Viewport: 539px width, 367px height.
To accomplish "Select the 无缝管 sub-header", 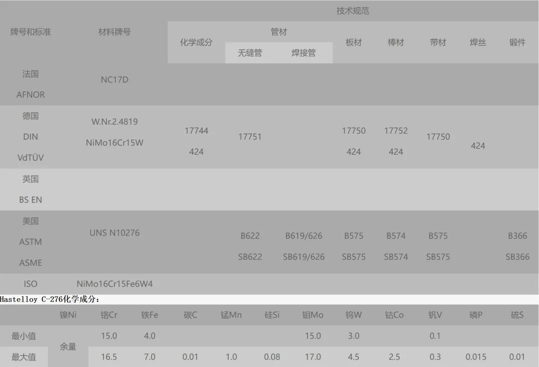I will coord(250,53).
